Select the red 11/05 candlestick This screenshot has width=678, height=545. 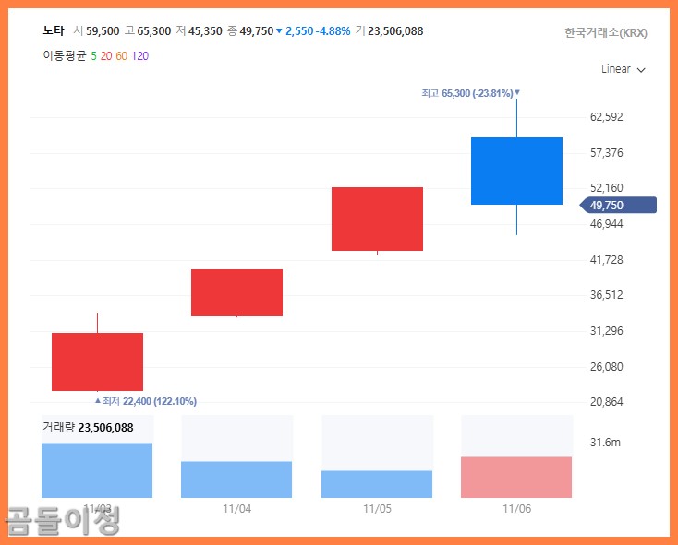point(377,219)
